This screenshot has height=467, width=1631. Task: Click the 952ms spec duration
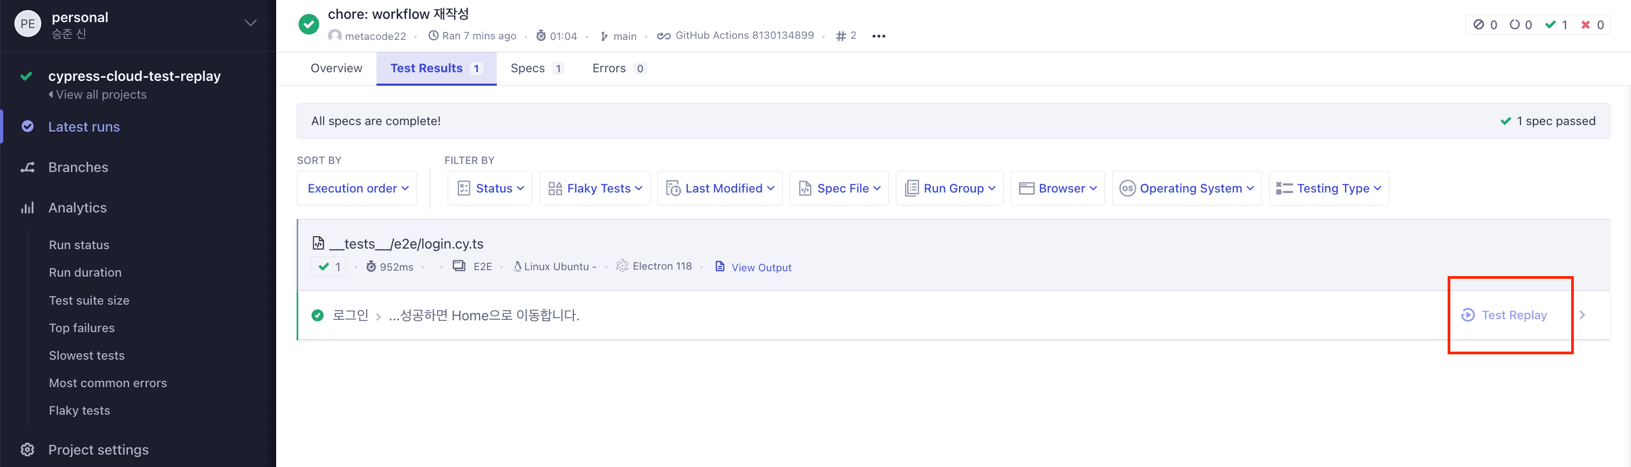click(397, 267)
